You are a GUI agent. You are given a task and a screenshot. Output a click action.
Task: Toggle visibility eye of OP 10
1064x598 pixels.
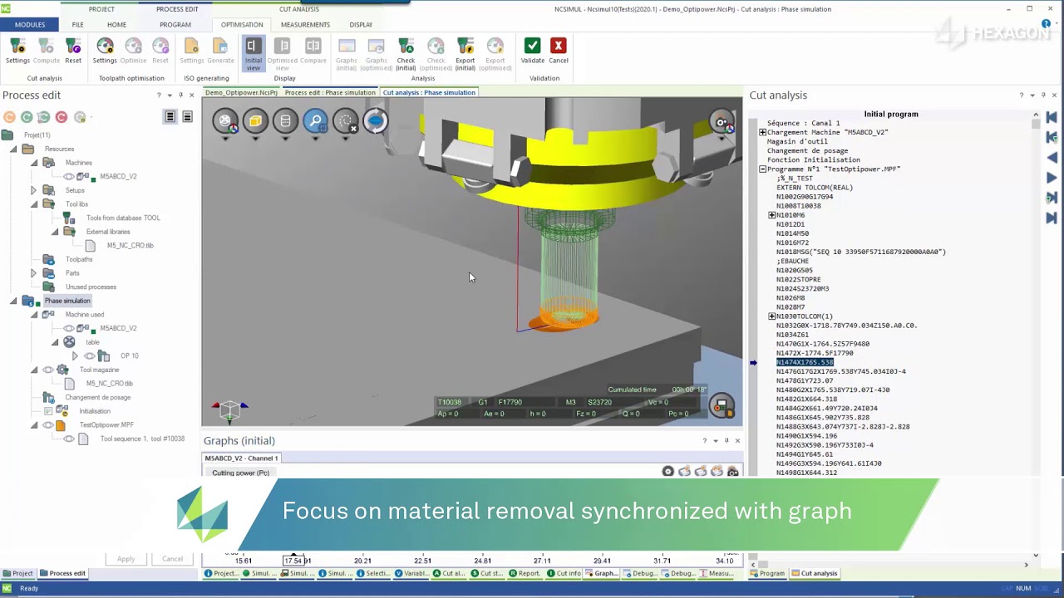click(x=89, y=355)
